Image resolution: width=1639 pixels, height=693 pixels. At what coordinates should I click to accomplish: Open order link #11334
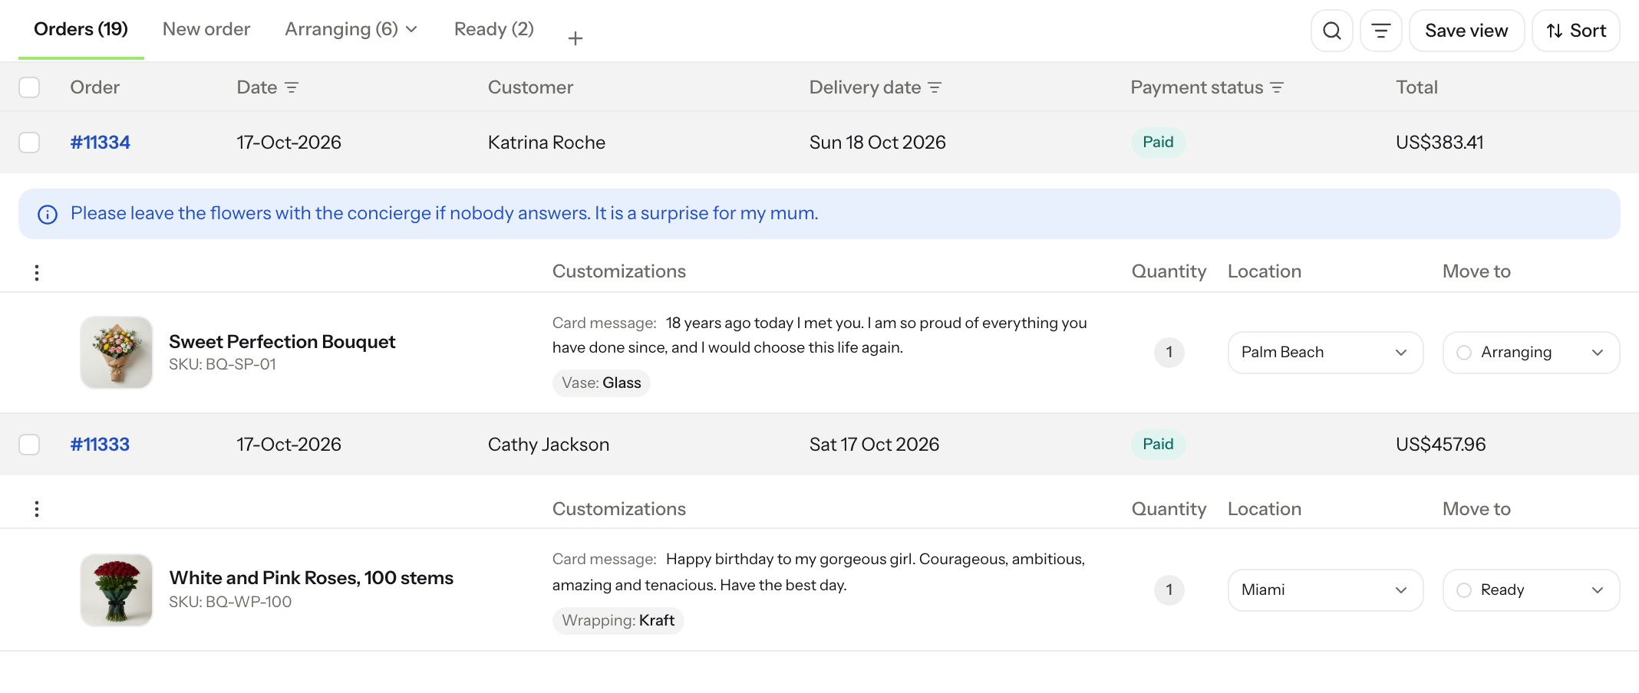tap(100, 143)
